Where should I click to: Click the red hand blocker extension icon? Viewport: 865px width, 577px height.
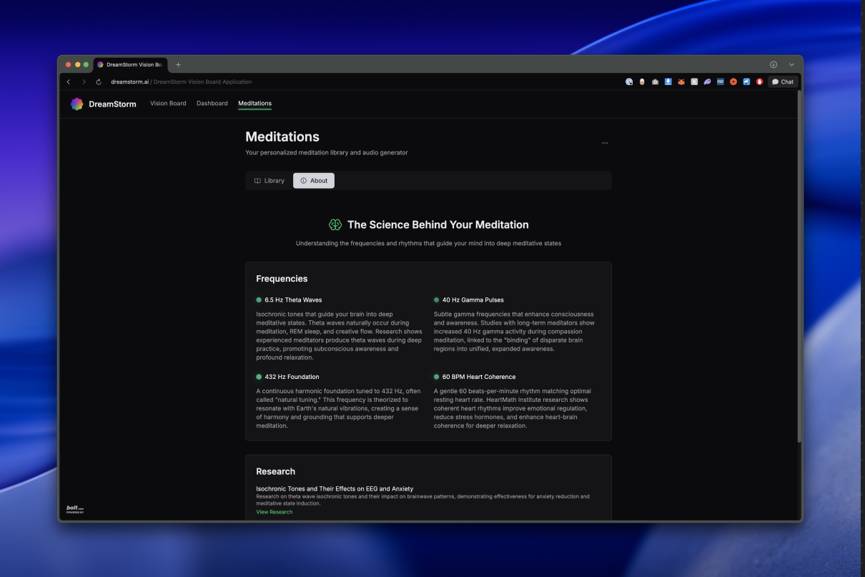(x=759, y=82)
